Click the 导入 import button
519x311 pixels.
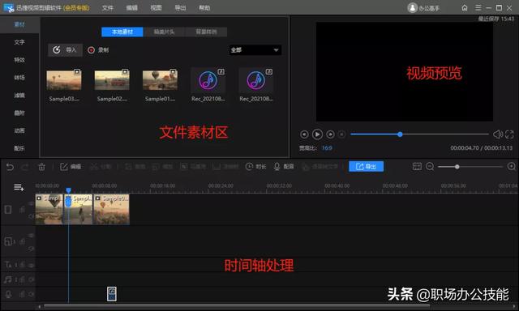point(65,50)
